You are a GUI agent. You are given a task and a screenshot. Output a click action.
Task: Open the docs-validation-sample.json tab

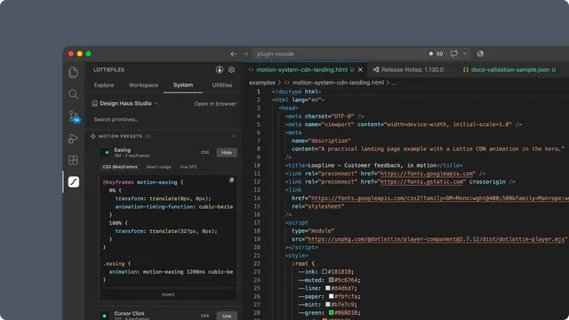tap(510, 69)
